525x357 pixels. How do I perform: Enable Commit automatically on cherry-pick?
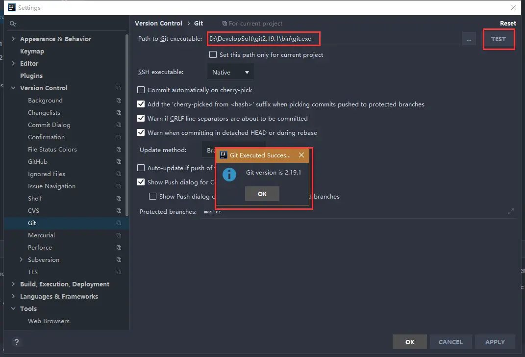pyautogui.click(x=141, y=90)
